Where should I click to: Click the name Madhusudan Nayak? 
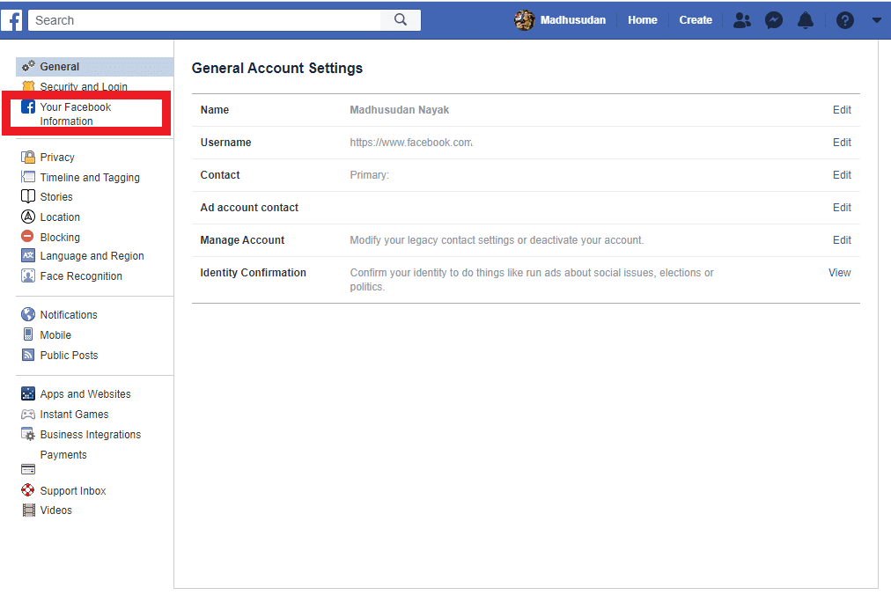(399, 110)
